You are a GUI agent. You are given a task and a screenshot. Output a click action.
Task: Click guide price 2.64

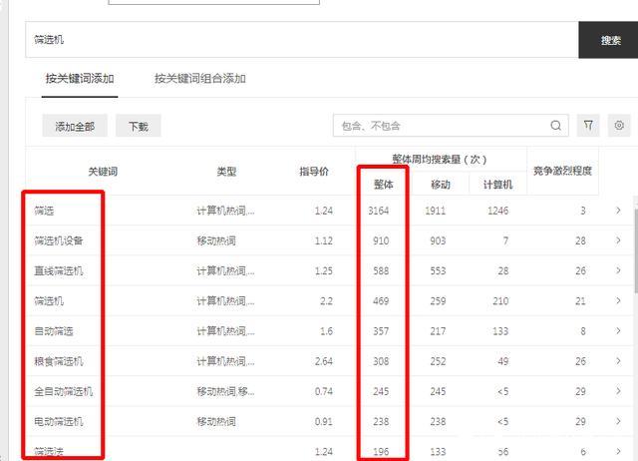[323, 361]
